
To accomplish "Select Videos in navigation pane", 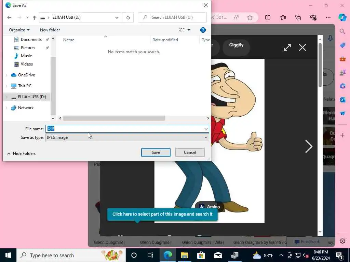I will 27,64.
